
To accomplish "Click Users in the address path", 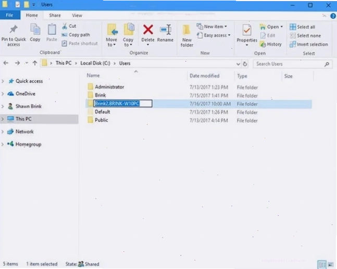I will click(124, 64).
